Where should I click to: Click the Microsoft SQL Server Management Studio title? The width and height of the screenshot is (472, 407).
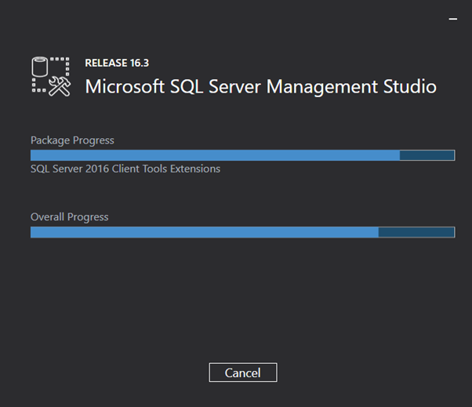pos(260,87)
